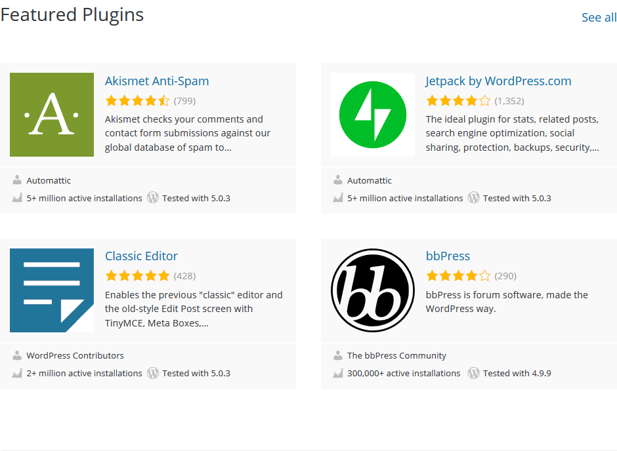617x451 pixels.
Task: Click Akismet star rating with 799 reviews
Action: coord(137,101)
